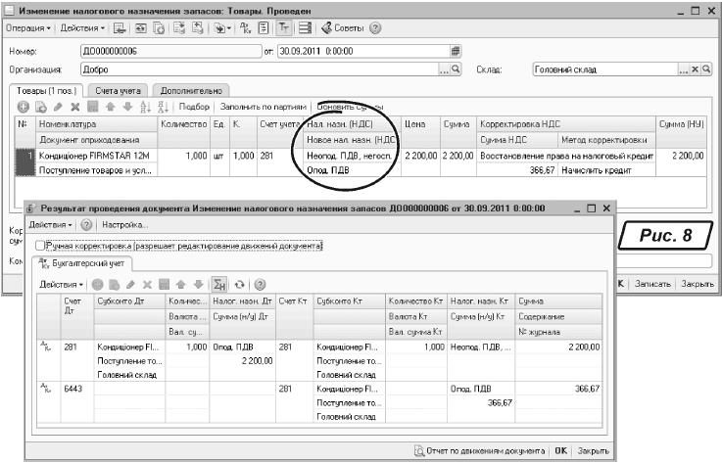This screenshot has height=463, width=722.
Task: Click Заполнить по партиям button
Action: click(x=261, y=107)
